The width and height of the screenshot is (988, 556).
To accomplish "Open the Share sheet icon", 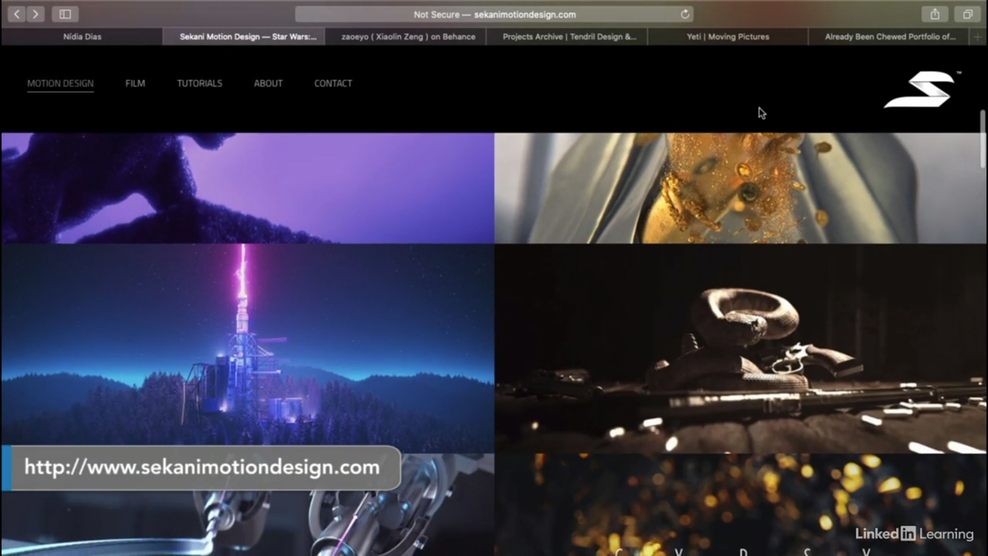I will (x=935, y=15).
